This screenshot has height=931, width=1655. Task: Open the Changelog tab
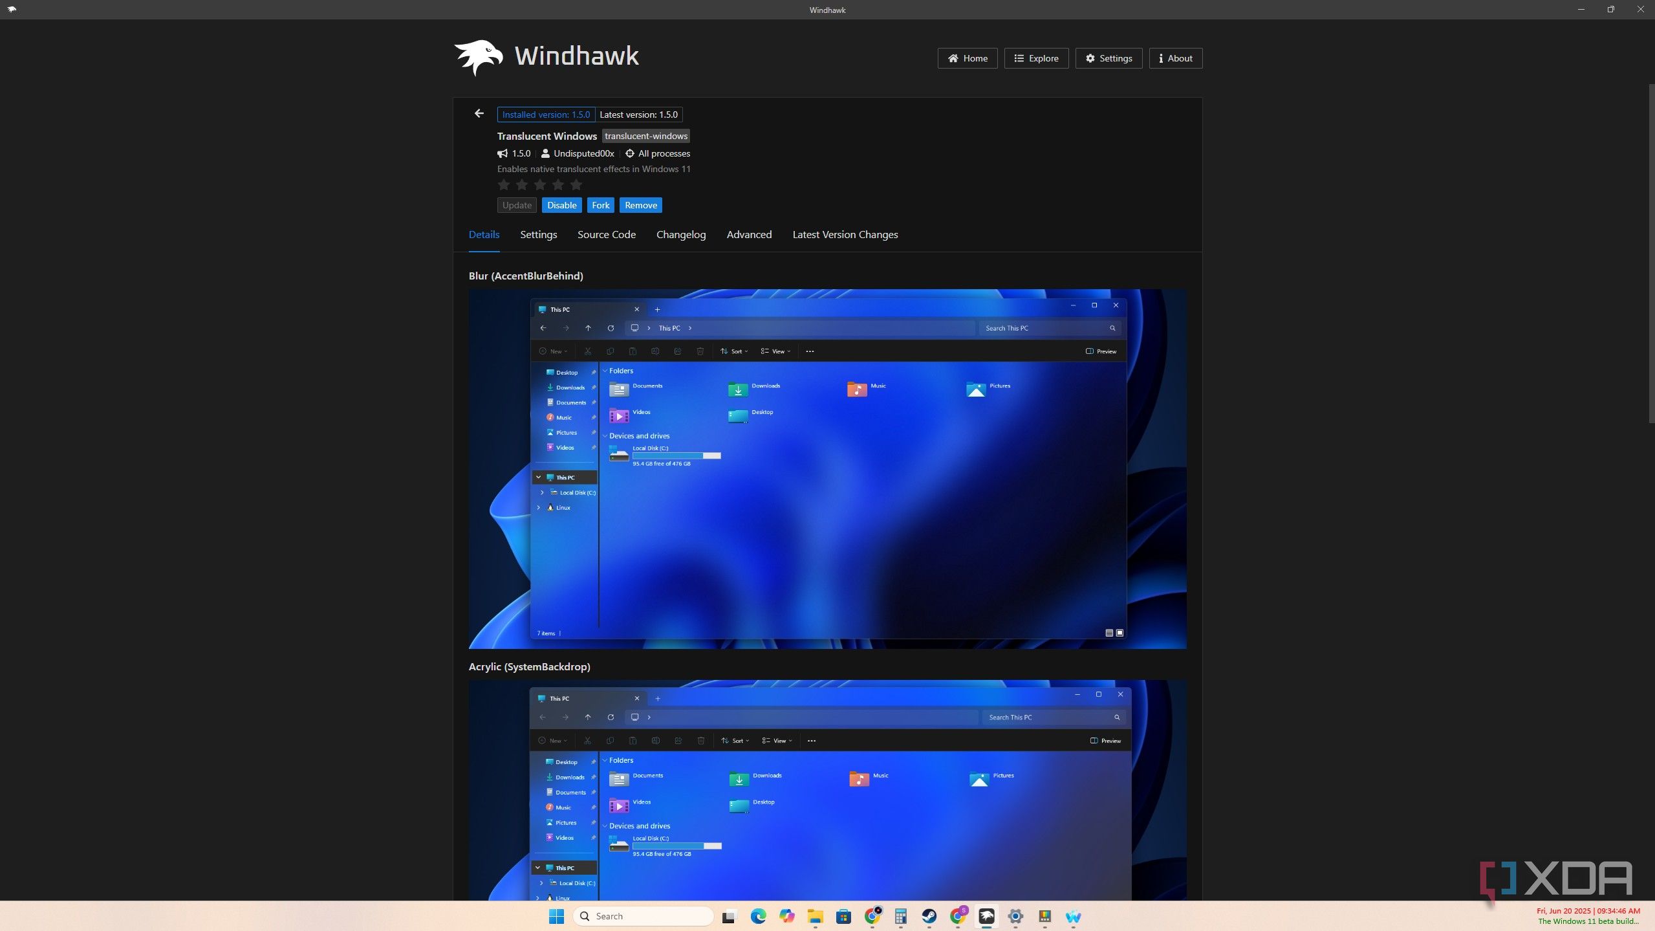click(681, 235)
